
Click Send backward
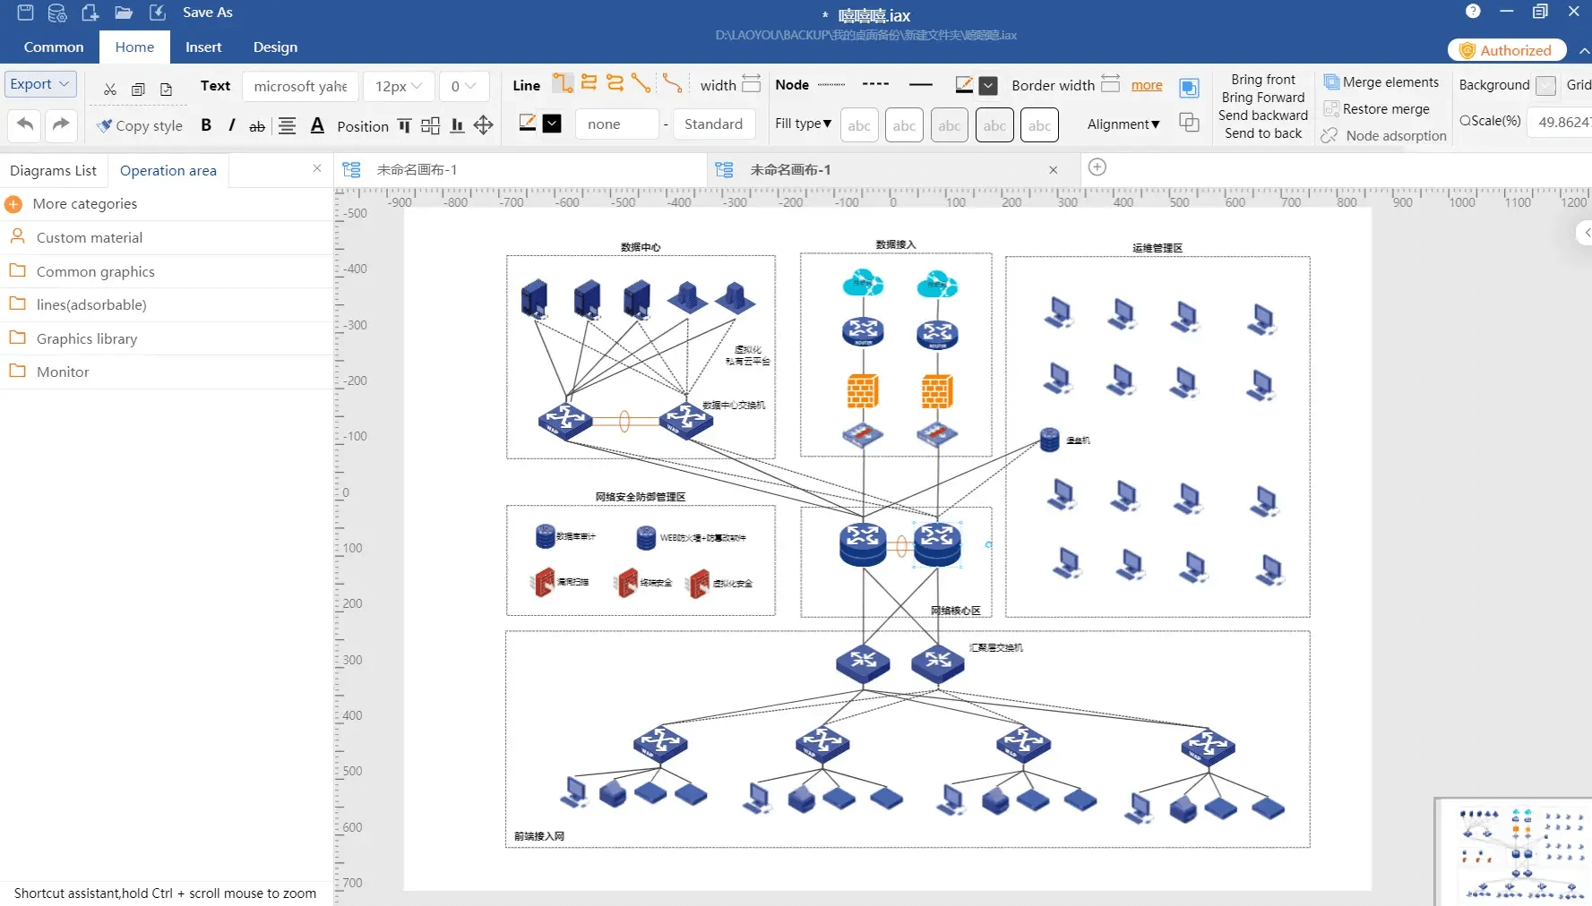pos(1263,115)
